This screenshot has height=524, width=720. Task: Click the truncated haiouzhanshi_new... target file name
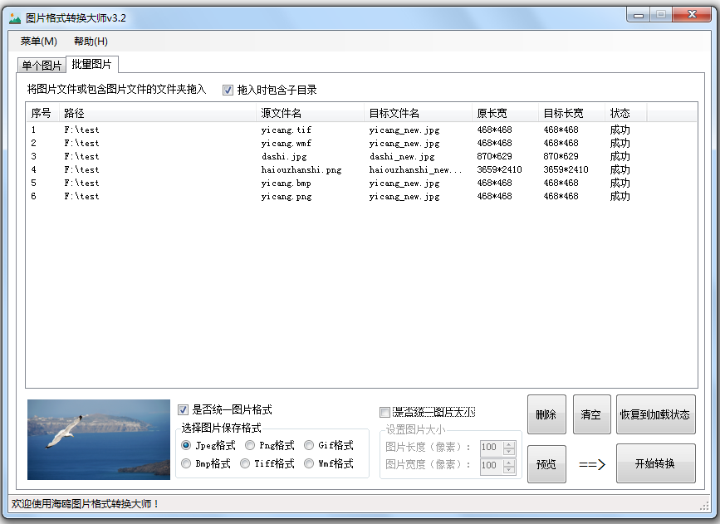[415, 170]
